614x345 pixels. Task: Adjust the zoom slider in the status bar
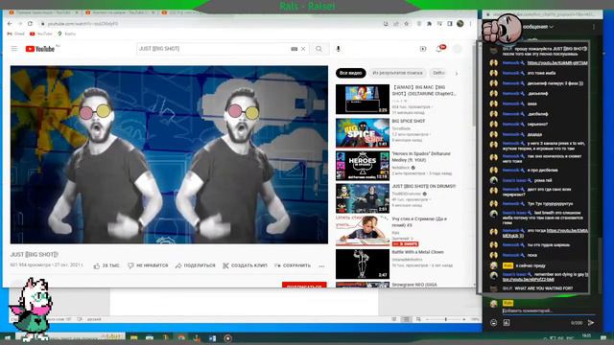[445, 319]
